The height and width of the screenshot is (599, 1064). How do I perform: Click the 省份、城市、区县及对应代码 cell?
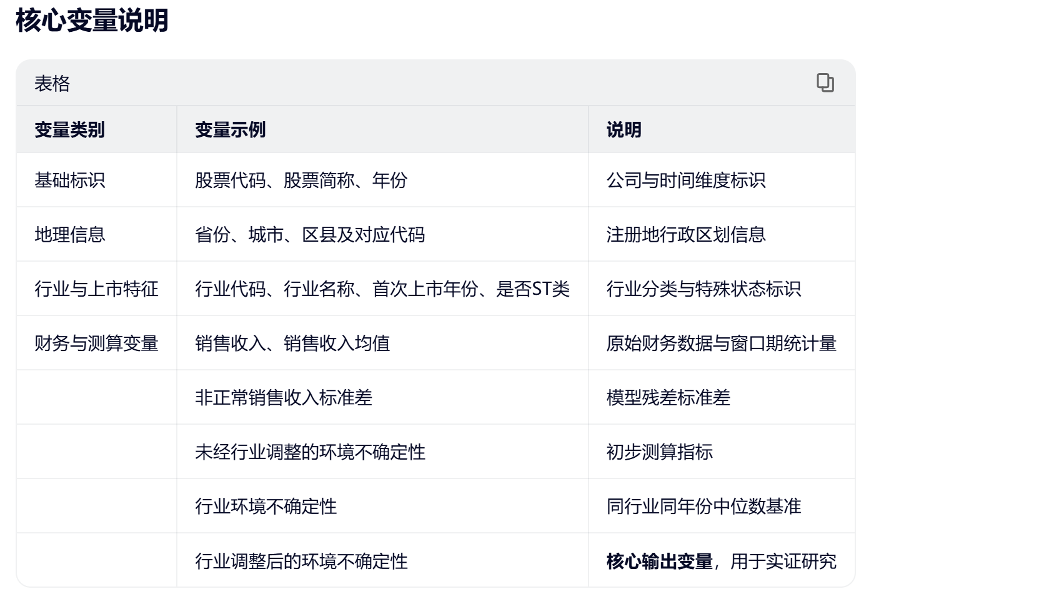(x=309, y=235)
